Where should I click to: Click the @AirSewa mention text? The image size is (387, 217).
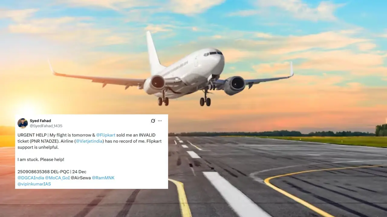pyautogui.click(x=81, y=178)
